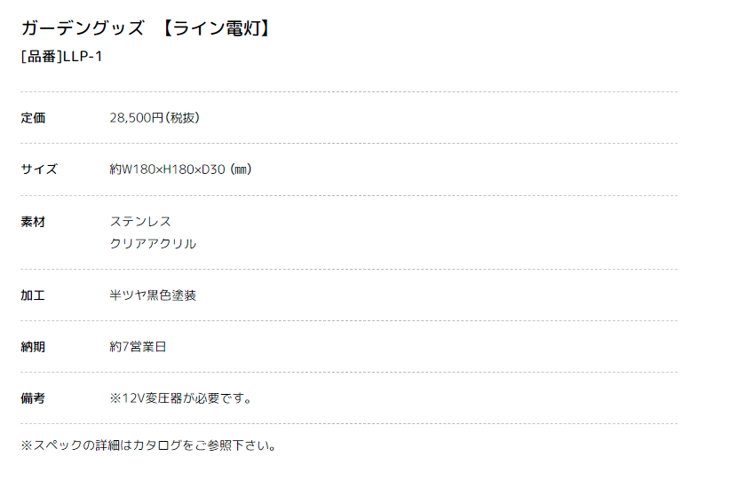Click the note ※12V変圧器が必要です。
This screenshot has width=746, height=480.
coord(182,398)
